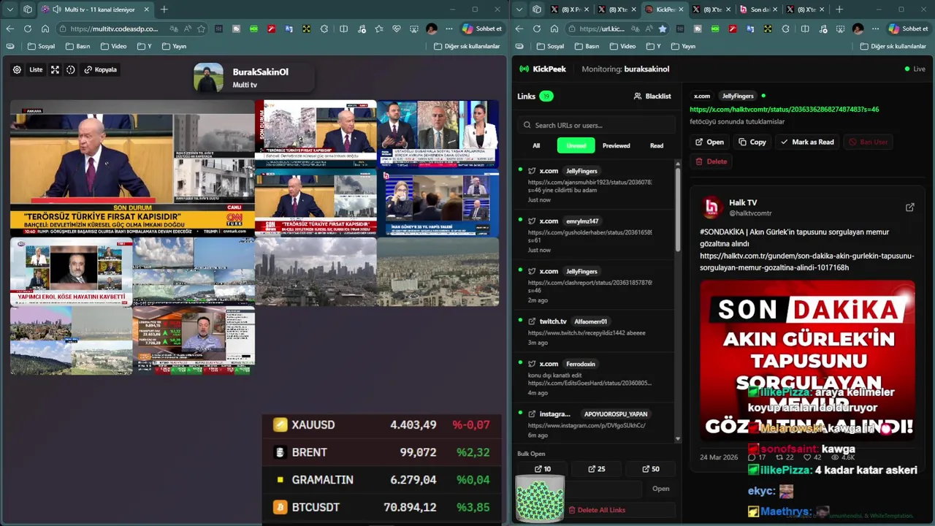The image size is (935, 526).
Task: Bulk open 25 links
Action: coord(597,469)
